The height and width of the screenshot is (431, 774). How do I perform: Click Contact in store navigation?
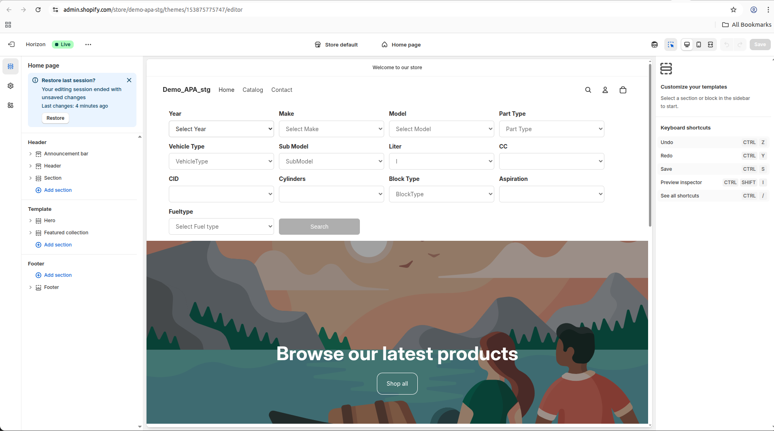click(x=282, y=90)
